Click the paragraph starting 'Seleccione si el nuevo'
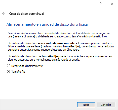Screen dimensions: 118x110 [59, 35]
